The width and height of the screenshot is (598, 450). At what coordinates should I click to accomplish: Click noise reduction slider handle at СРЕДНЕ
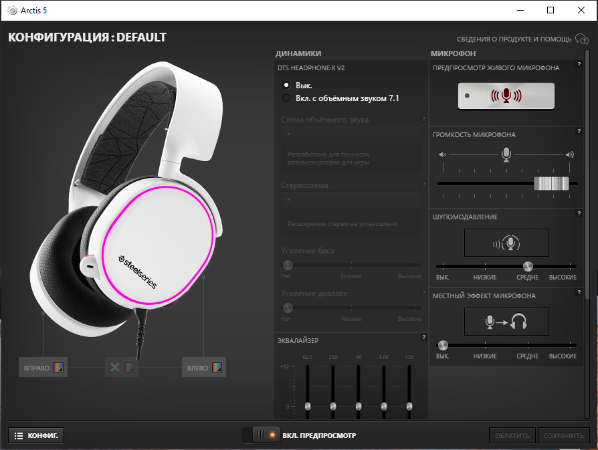tap(528, 266)
